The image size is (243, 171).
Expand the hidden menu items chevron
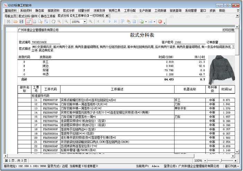(x=238, y=10)
